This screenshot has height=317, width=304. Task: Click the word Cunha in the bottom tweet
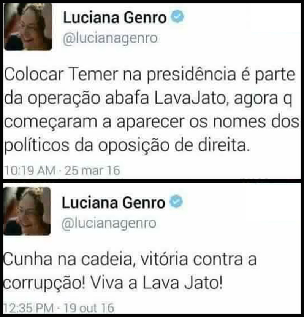[x=28, y=259]
